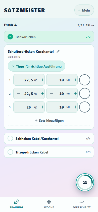This screenshot has width=98, height=212.
Task: Increase reps with plus icon in set 3
Action: [x=75, y=107]
